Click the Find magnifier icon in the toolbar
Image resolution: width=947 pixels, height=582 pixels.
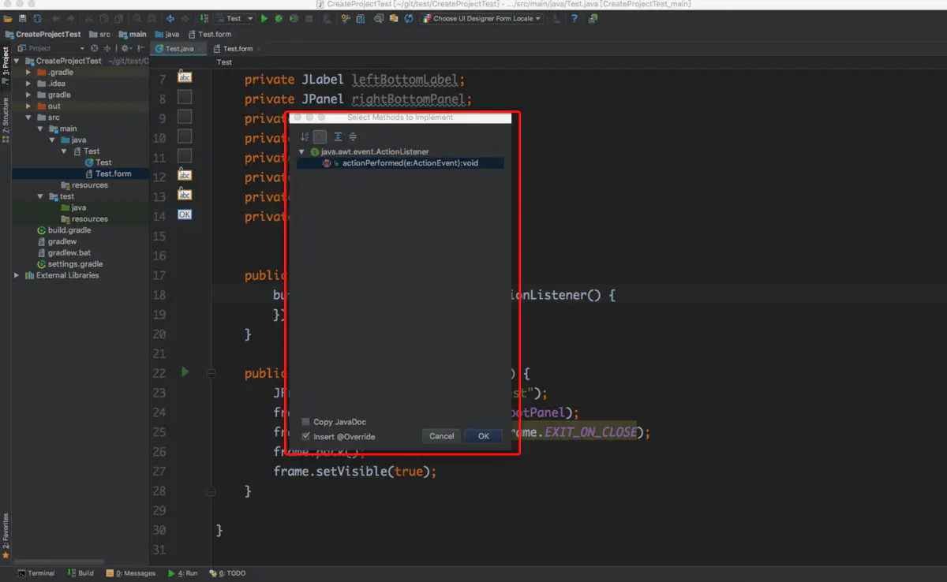137,18
